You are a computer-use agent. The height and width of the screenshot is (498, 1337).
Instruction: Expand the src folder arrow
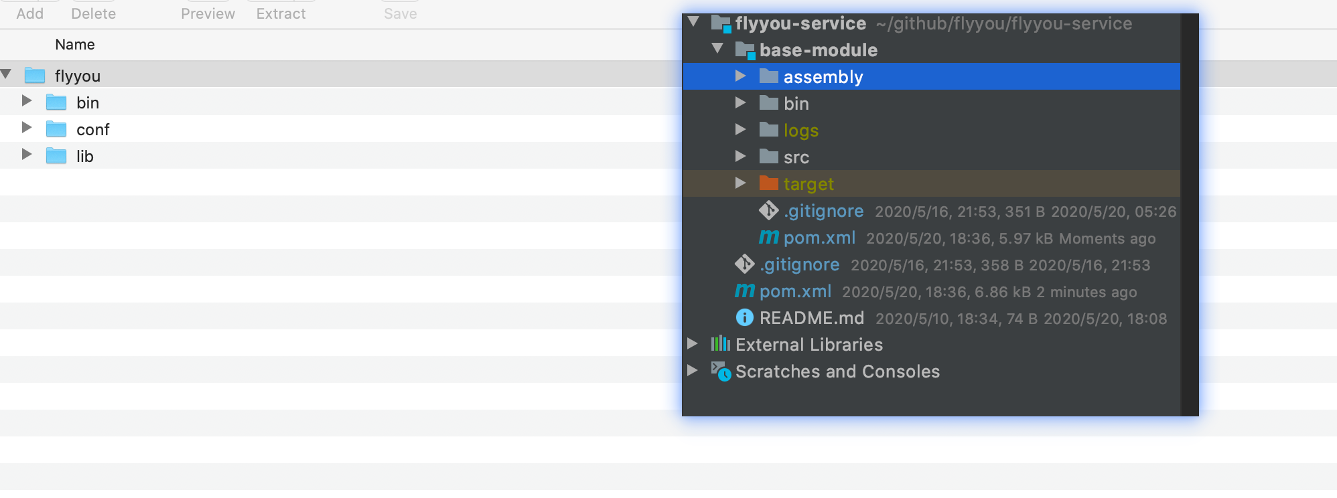pos(740,157)
